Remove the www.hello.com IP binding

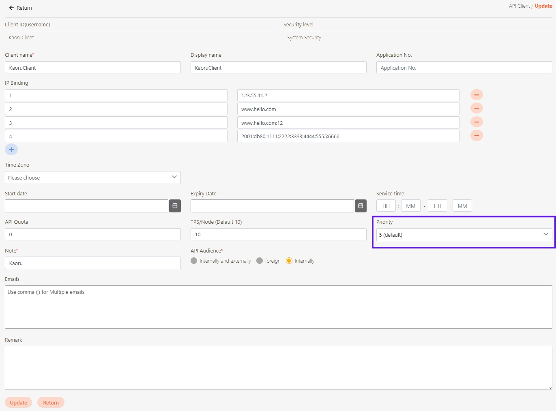[476, 108]
